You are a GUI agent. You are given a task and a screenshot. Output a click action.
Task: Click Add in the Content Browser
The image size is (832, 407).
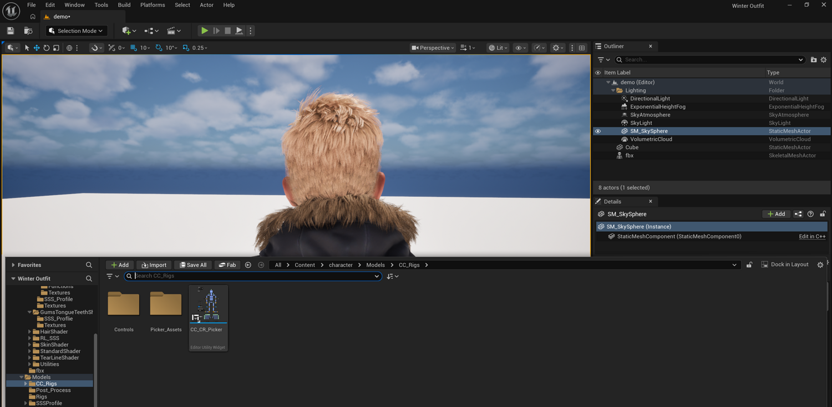click(119, 265)
